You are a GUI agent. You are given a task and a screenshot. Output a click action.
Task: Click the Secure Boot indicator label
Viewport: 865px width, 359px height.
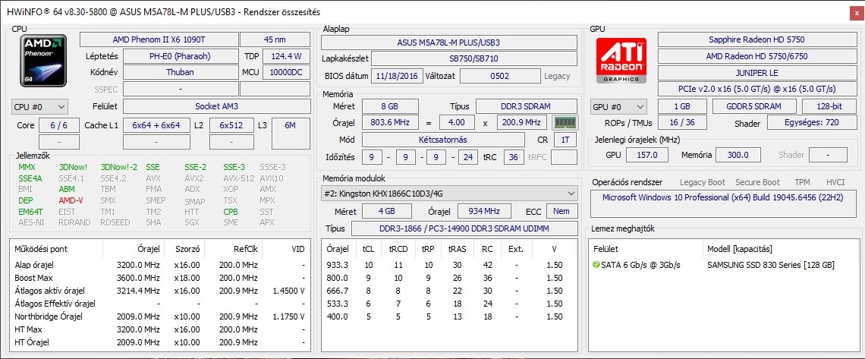(x=757, y=182)
